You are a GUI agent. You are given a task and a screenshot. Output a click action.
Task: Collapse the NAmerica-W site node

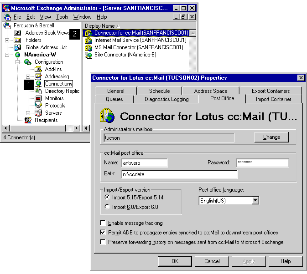point(7,55)
